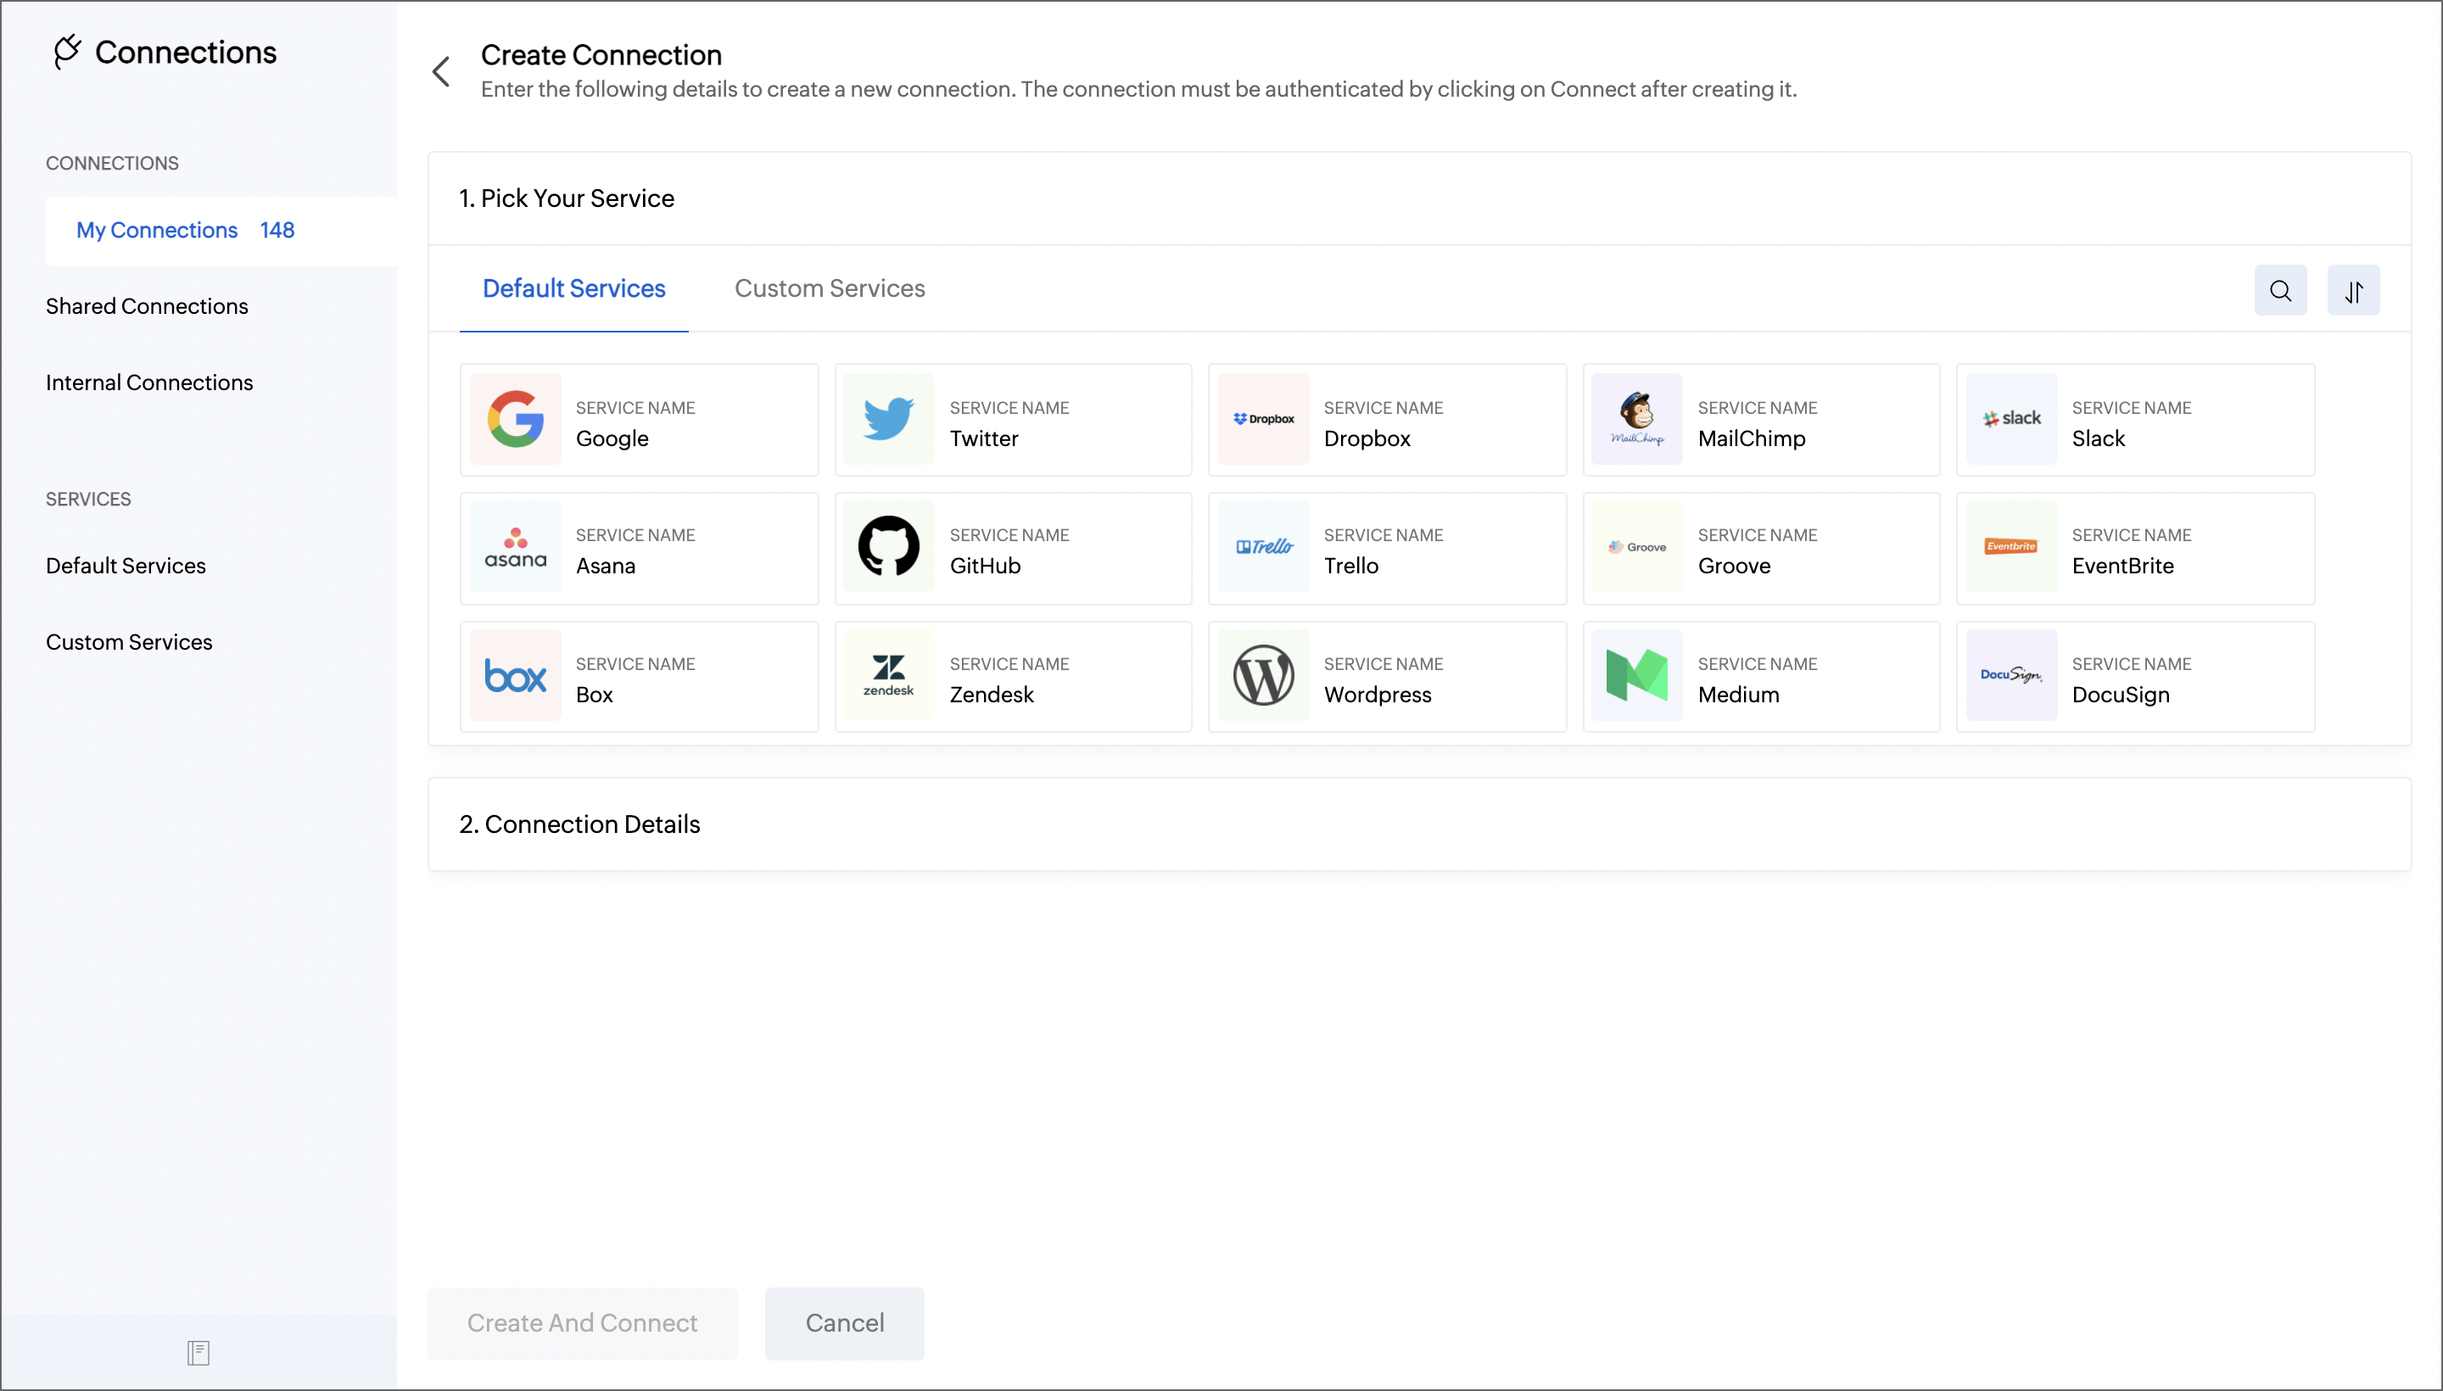
Task: Click the search magnifier icon
Action: point(2279,290)
